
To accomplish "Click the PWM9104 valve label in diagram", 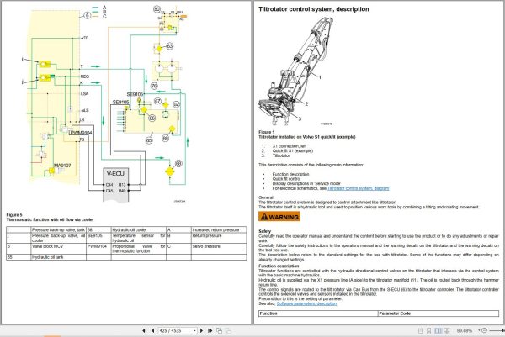I will point(81,133).
